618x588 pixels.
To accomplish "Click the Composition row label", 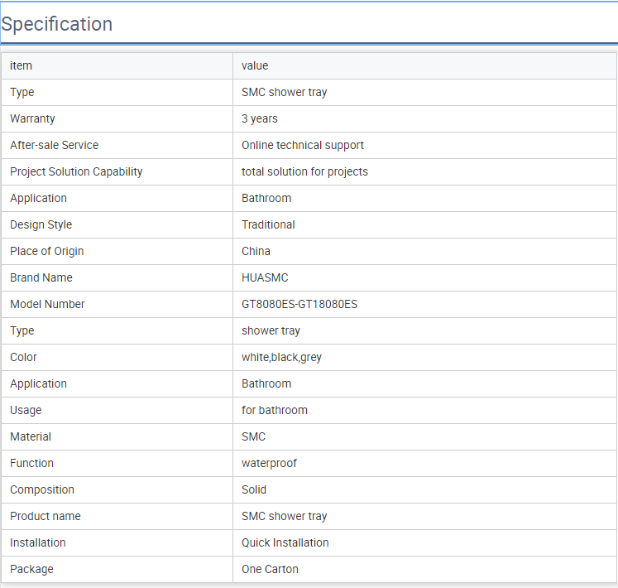I will coord(41,489).
